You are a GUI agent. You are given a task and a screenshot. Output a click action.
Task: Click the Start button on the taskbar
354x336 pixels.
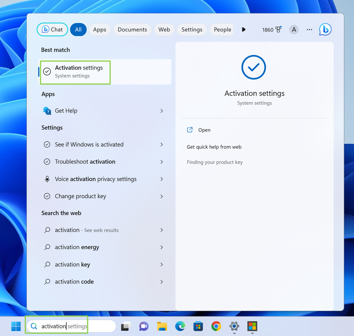pyautogui.click(x=16, y=326)
